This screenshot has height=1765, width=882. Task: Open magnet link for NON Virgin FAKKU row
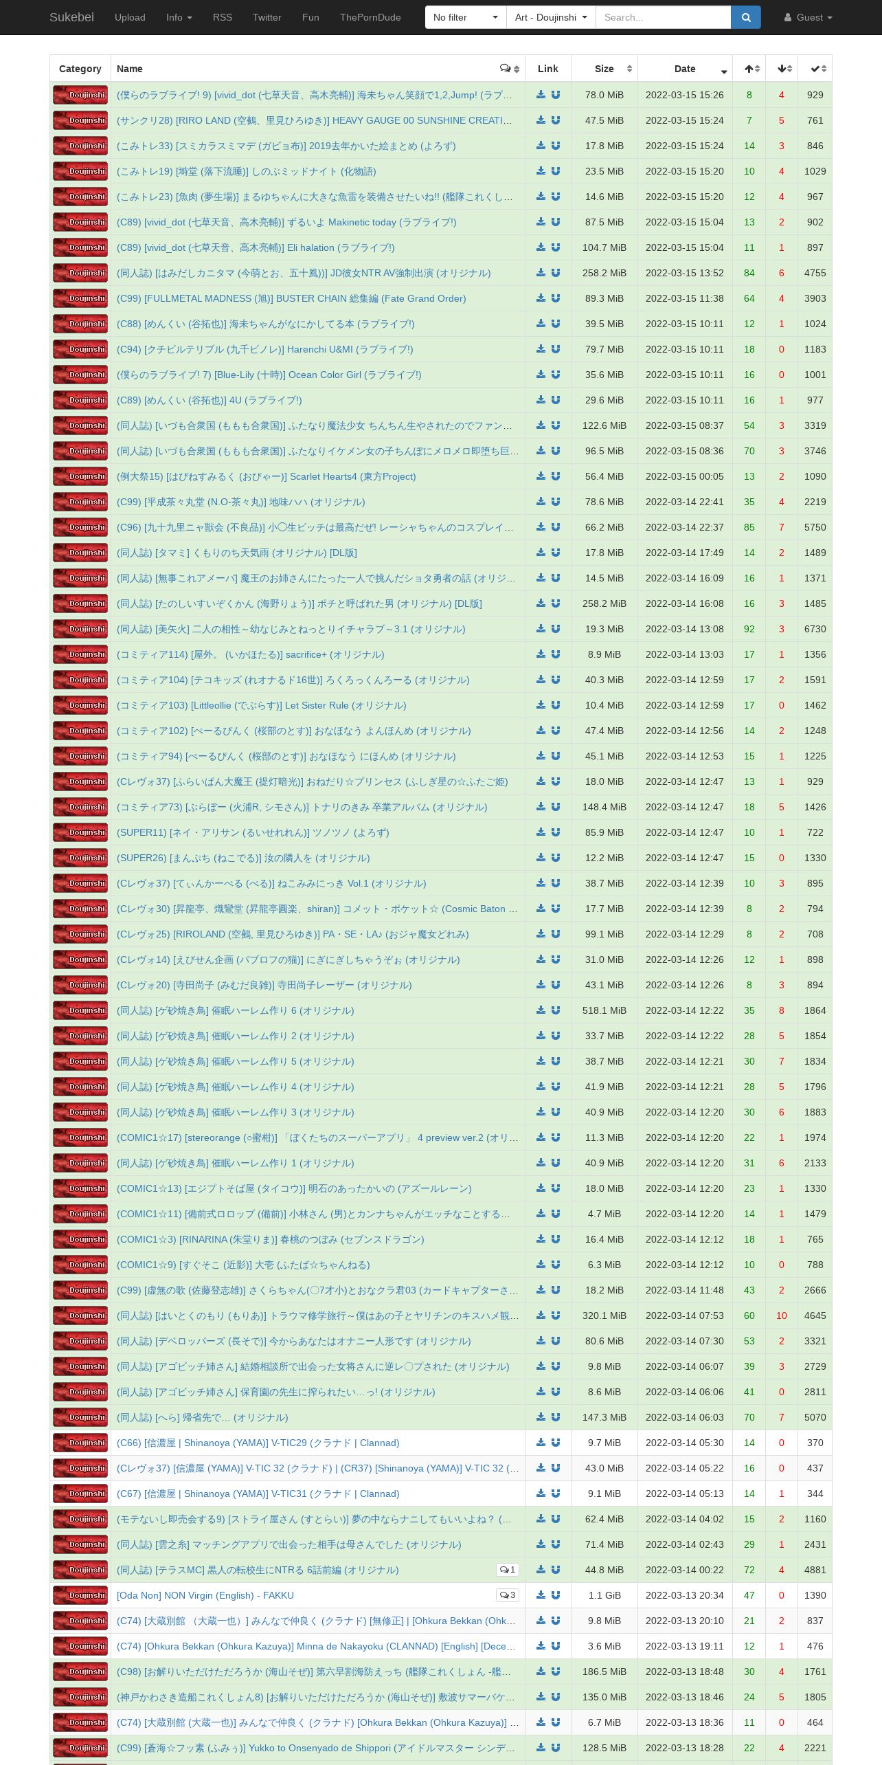pyautogui.click(x=556, y=1595)
